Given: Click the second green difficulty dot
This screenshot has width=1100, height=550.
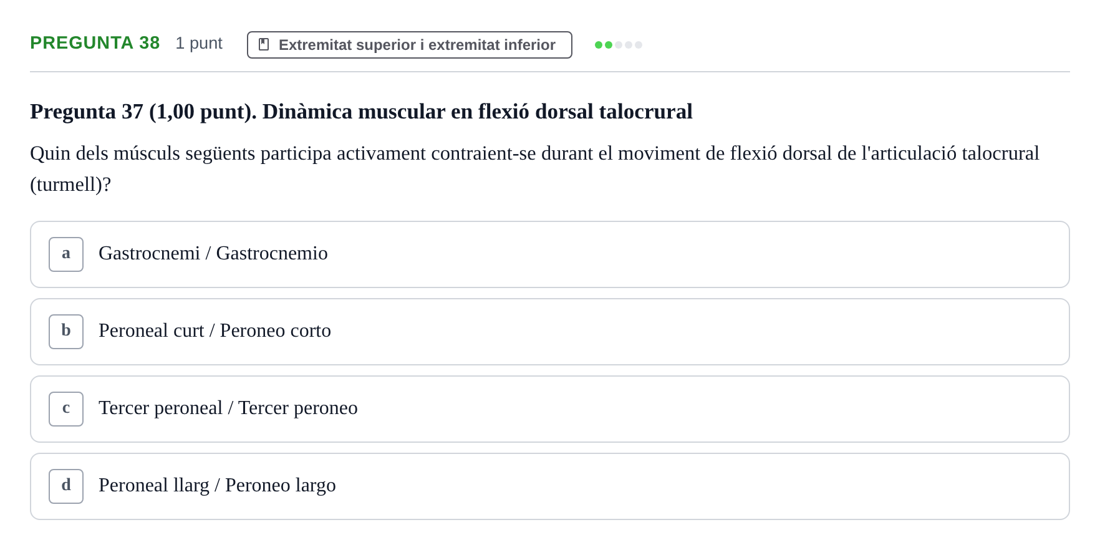Looking at the screenshot, I should tap(609, 45).
